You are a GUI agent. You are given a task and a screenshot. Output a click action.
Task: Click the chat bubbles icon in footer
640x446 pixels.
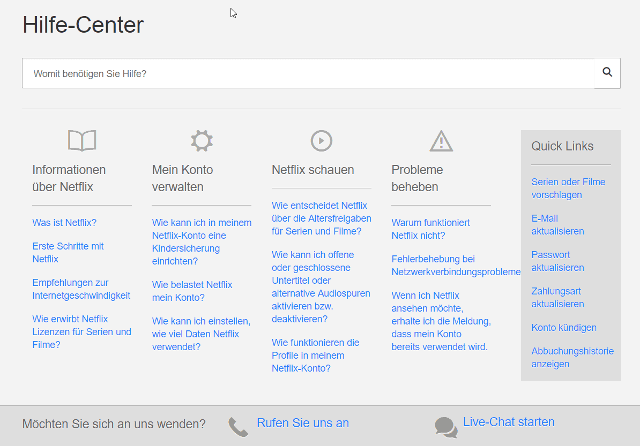[446, 427]
